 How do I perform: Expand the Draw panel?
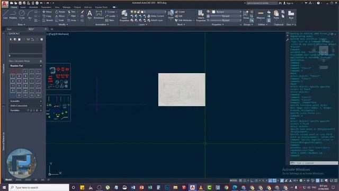(21, 24)
